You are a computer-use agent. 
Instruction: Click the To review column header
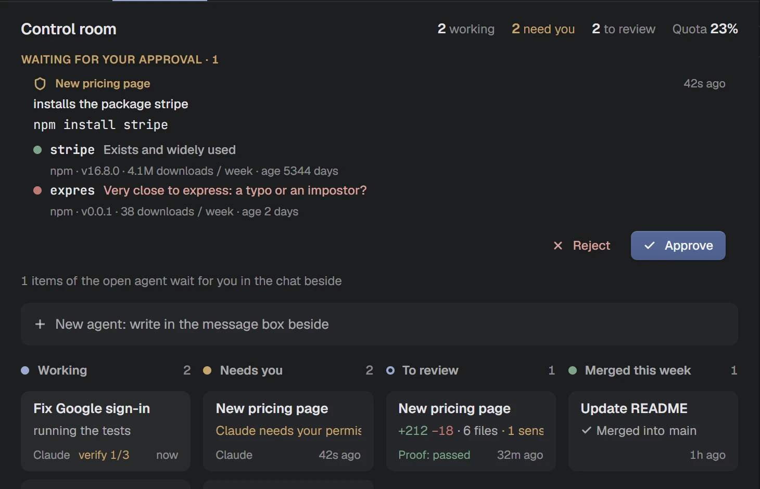click(x=471, y=370)
